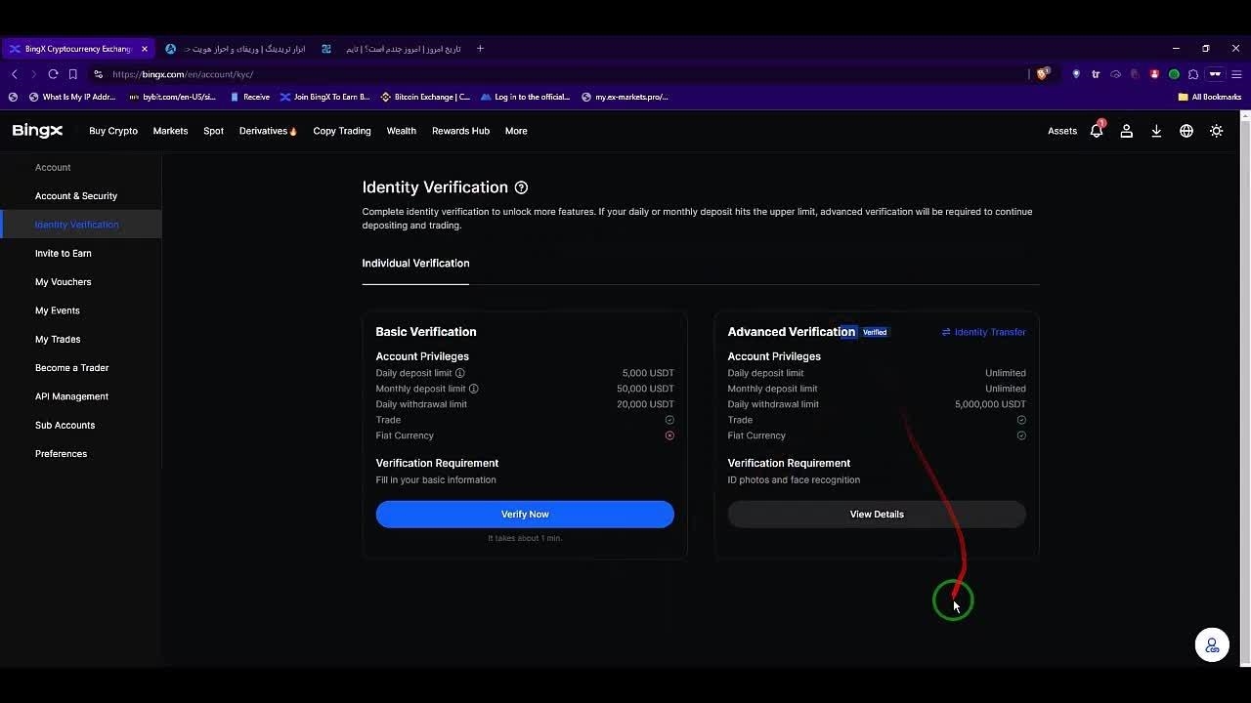Select the Individual Verification tab
Screen dimensions: 1251x703
coord(415,264)
